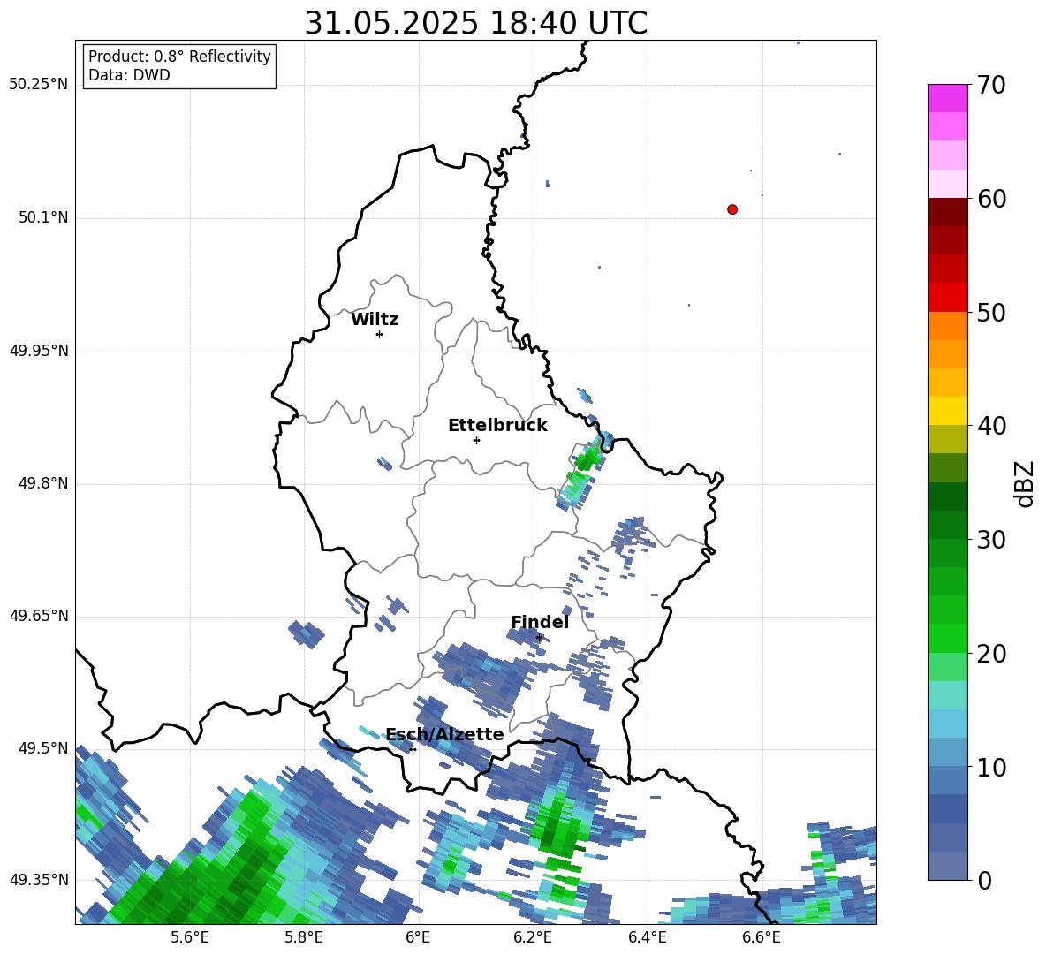This screenshot has height=955, width=1046.
Task: Click the title 31.05.2025 18:40 UTC
Action: coord(476,23)
